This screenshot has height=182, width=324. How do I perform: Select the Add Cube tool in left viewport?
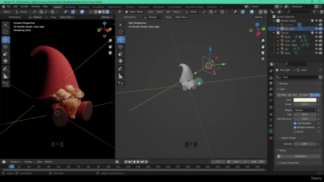6,84
